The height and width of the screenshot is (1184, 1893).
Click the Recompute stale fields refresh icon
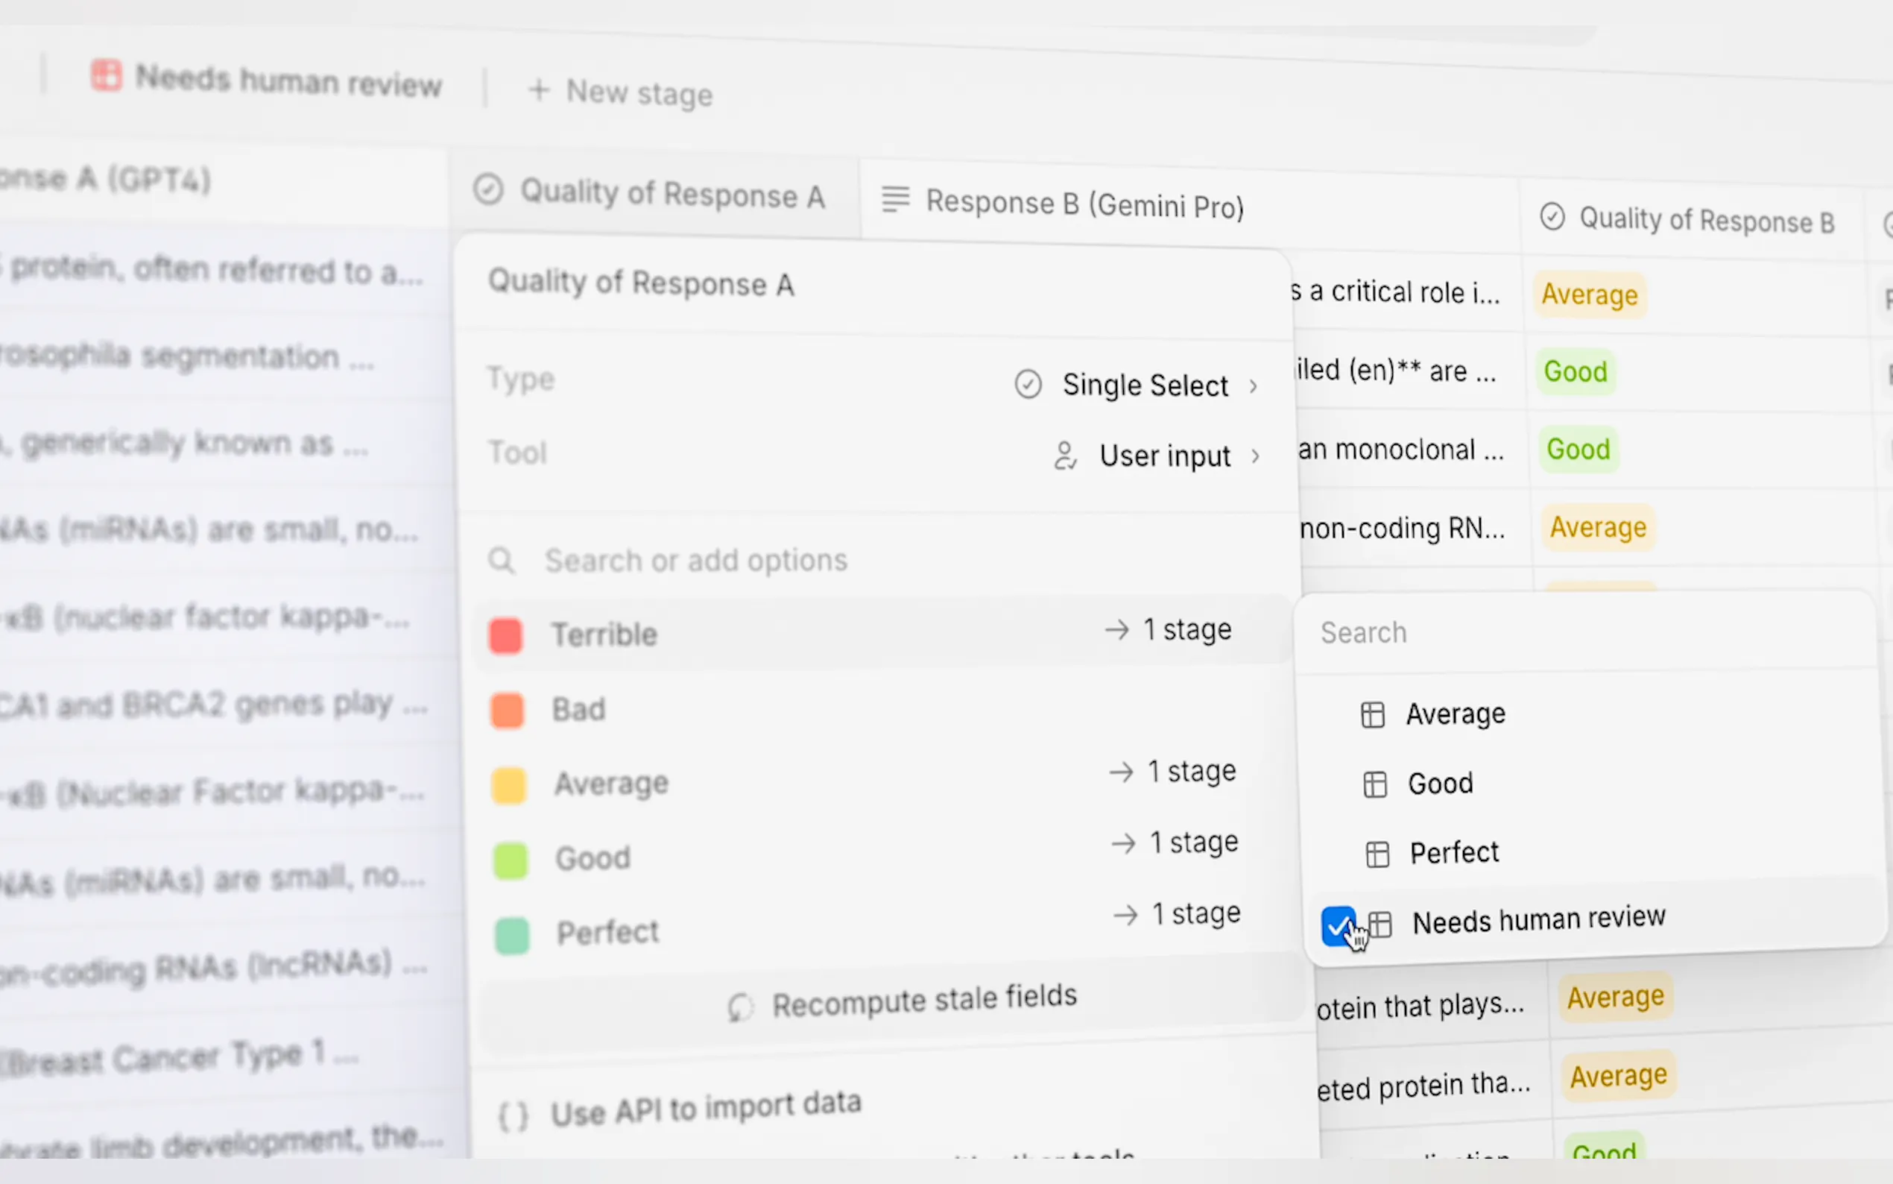coord(740,1007)
